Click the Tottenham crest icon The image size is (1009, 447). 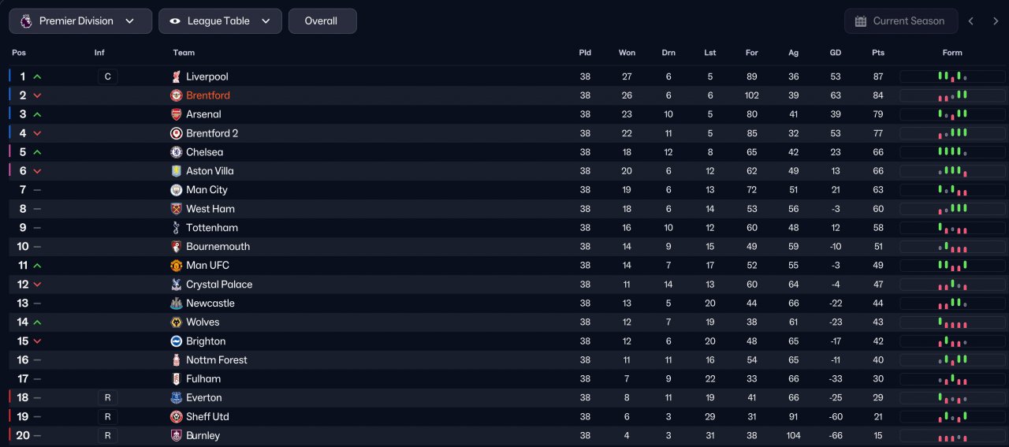177,228
